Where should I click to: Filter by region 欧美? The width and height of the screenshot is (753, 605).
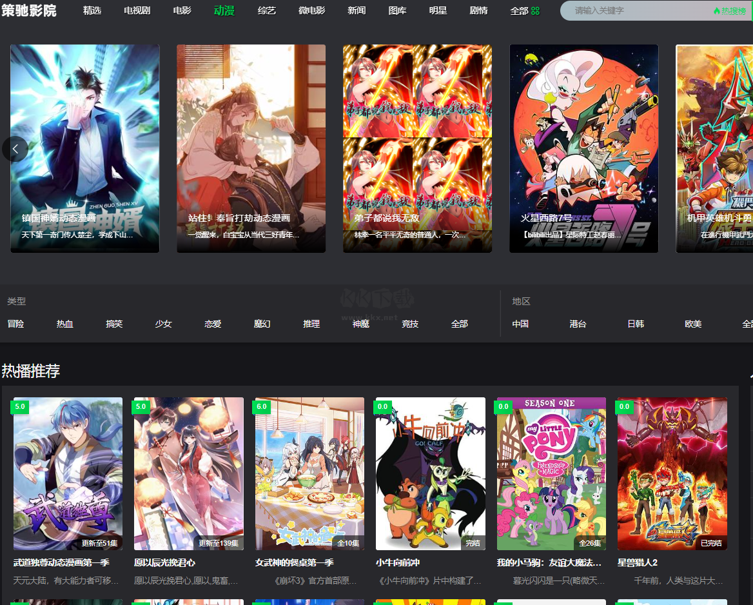pos(694,324)
